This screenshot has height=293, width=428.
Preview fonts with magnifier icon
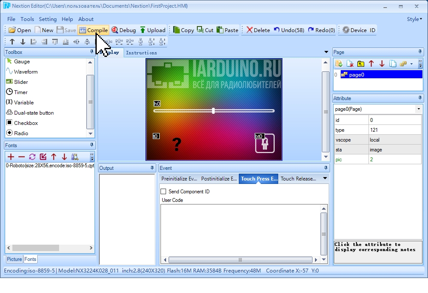click(75, 157)
